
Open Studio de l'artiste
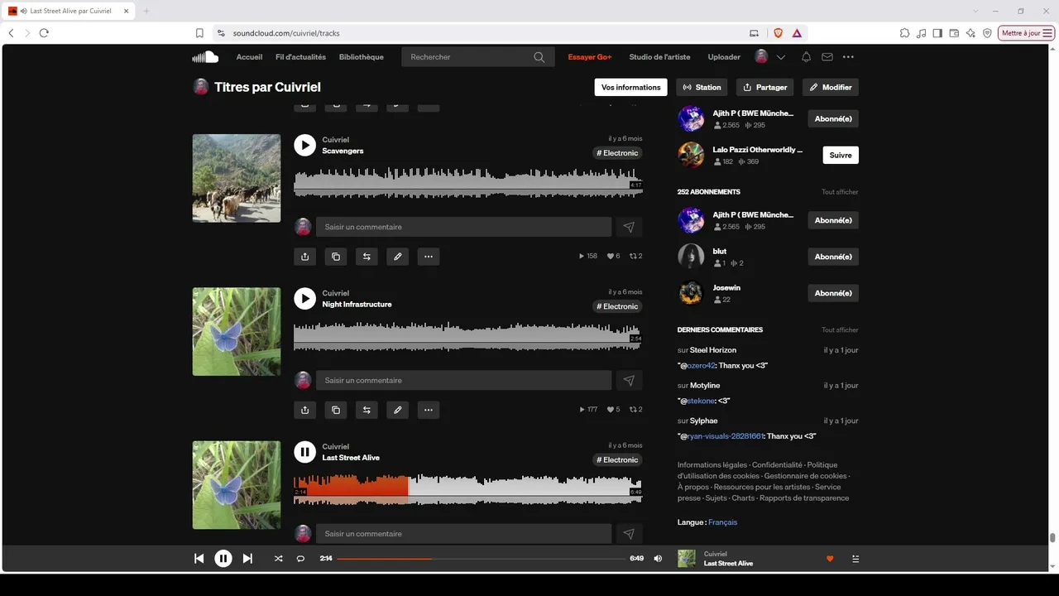click(x=659, y=57)
